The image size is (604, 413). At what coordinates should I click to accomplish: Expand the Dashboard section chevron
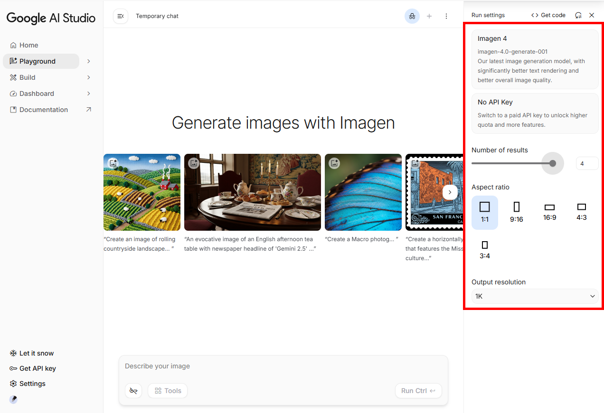pyautogui.click(x=89, y=94)
